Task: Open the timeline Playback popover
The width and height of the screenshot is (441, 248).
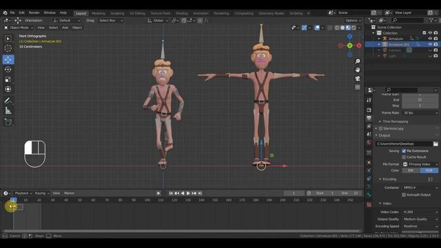Action: (x=23, y=193)
